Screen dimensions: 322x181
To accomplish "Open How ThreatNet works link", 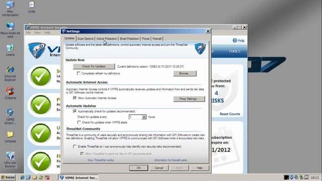I will click(101, 160).
